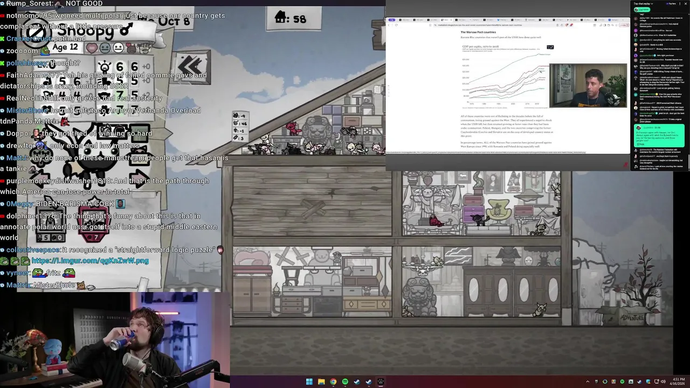Click the small resource tally sign in attic
The width and height of the screenshot is (690, 388).
coord(240,127)
